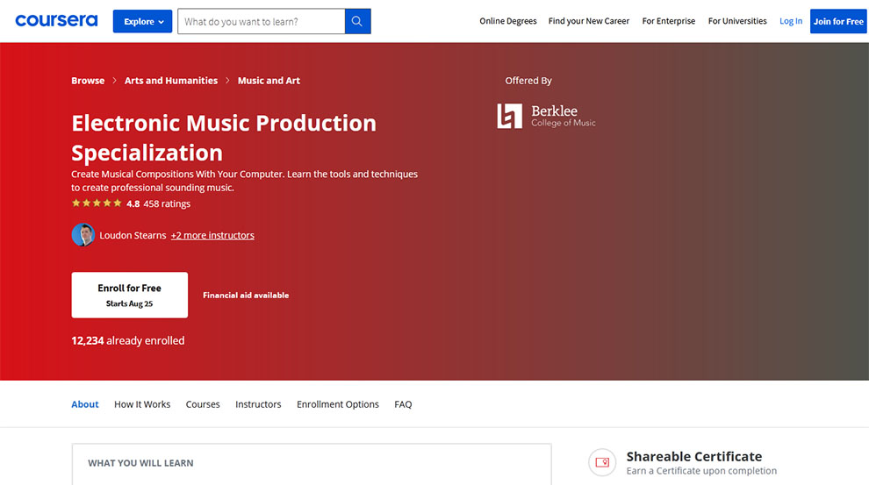Click the 'Offered By' label
Viewport: 869px width, 485px height.
coord(528,81)
